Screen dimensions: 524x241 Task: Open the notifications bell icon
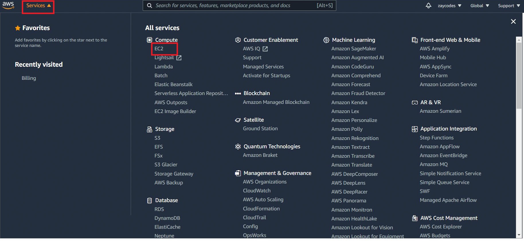(428, 5)
